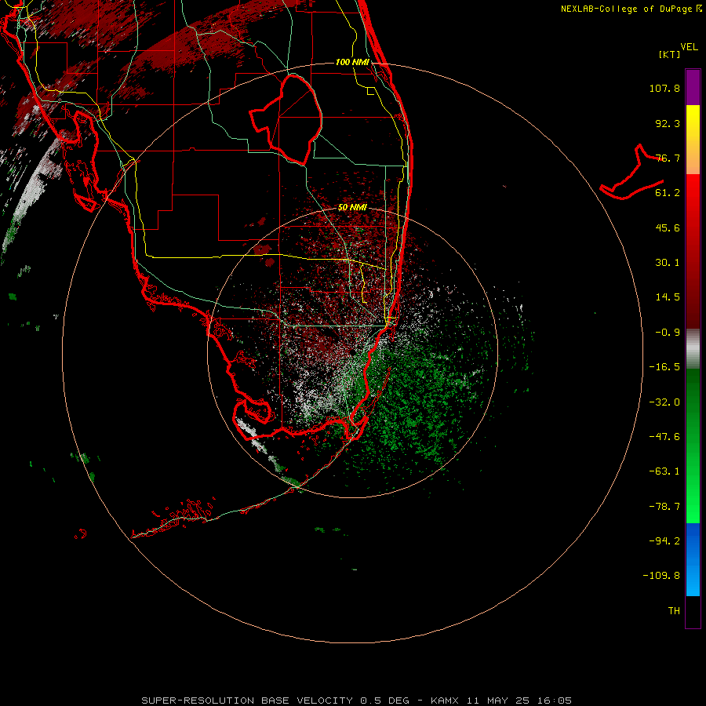This screenshot has width=706, height=706.
Task: Click the TH legend label
Action: [x=674, y=611]
